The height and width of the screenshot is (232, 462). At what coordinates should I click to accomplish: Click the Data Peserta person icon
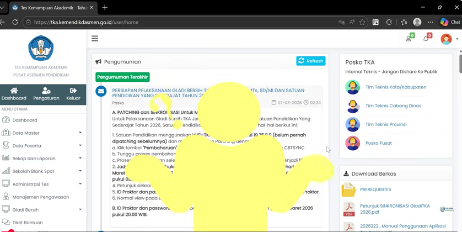click(x=6, y=145)
